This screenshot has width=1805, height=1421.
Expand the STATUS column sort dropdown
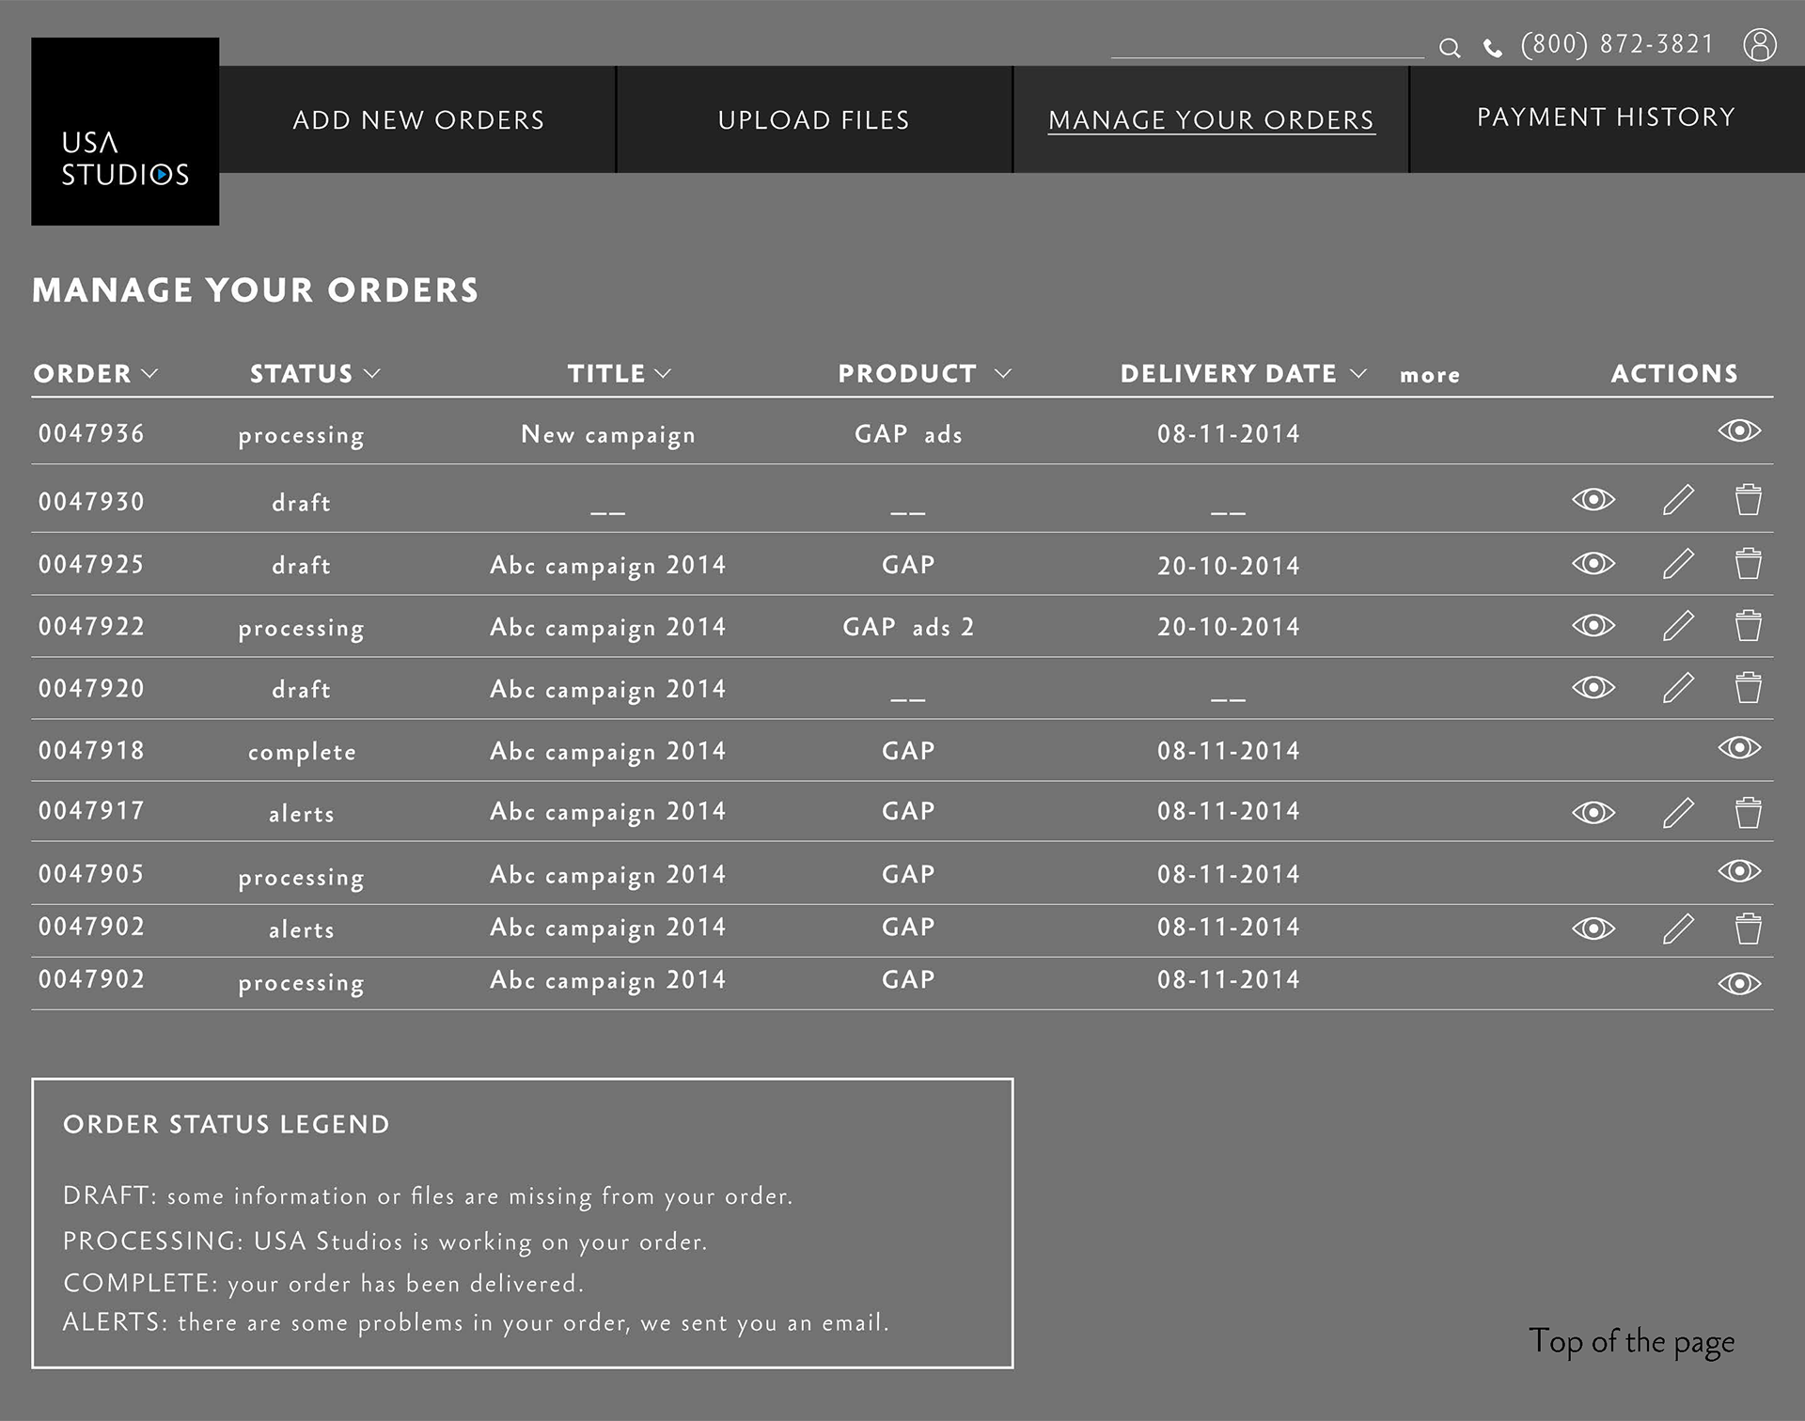click(372, 374)
